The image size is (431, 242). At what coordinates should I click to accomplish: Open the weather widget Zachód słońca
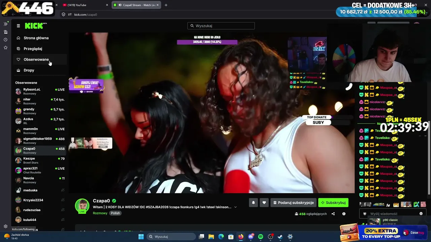click(x=17, y=237)
